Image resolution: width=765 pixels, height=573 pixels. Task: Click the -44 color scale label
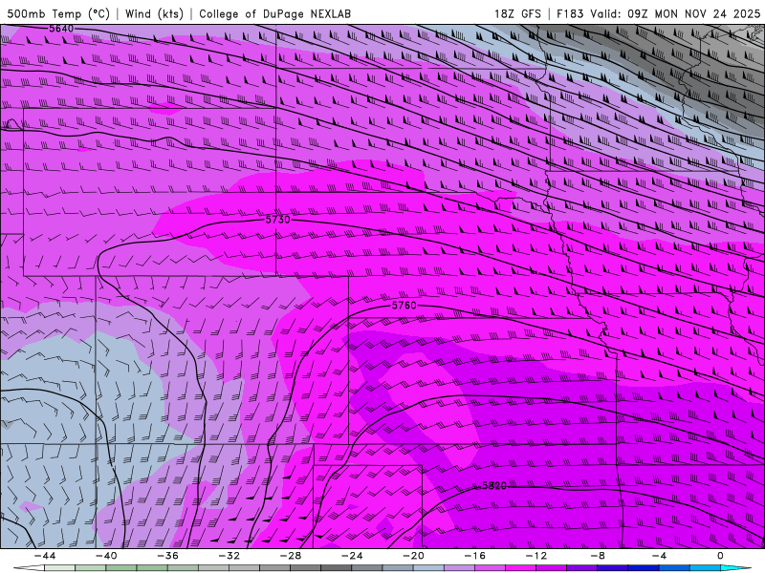[45, 556]
